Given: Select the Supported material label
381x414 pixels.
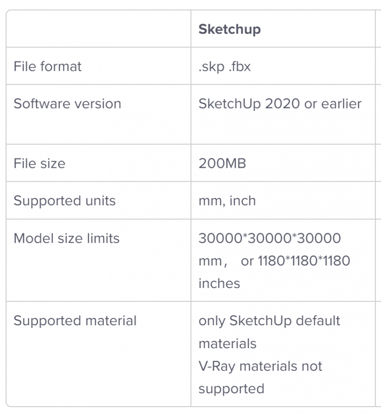Looking at the screenshot, I should [75, 321].
